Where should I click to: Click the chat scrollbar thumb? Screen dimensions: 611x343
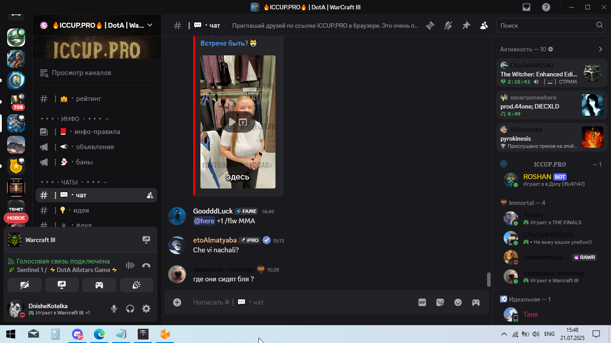click(488, 280)
